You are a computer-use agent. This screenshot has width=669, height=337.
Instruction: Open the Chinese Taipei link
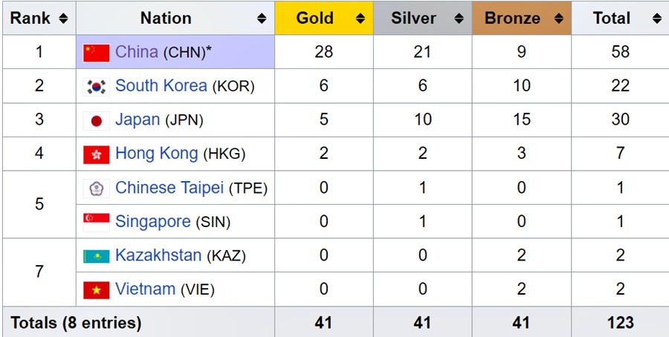tap(169, 188)
